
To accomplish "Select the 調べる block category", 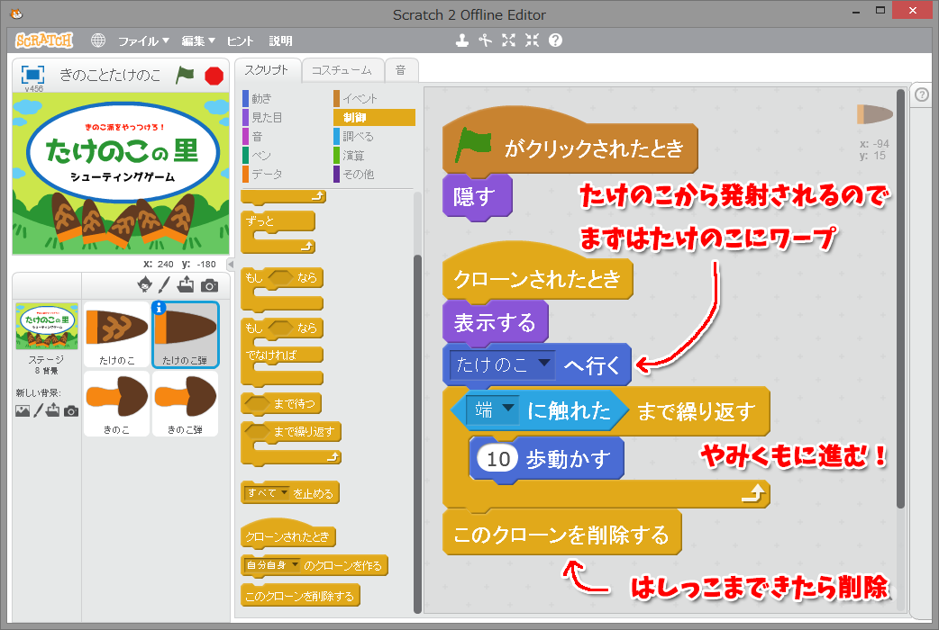I will click(x=354, y=137).
